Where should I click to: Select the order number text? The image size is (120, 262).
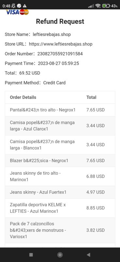60,54
